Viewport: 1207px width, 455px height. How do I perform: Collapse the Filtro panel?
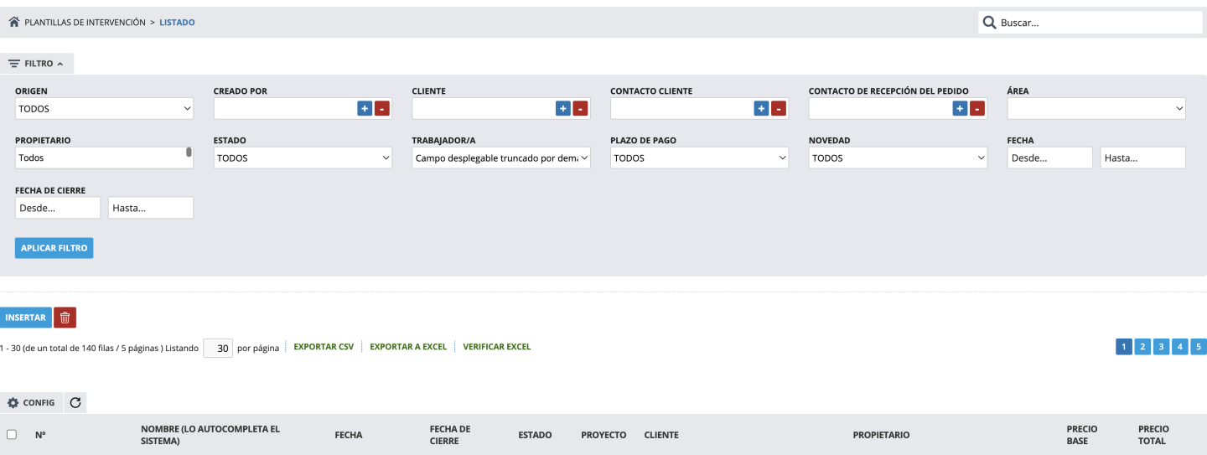(37, 64)
